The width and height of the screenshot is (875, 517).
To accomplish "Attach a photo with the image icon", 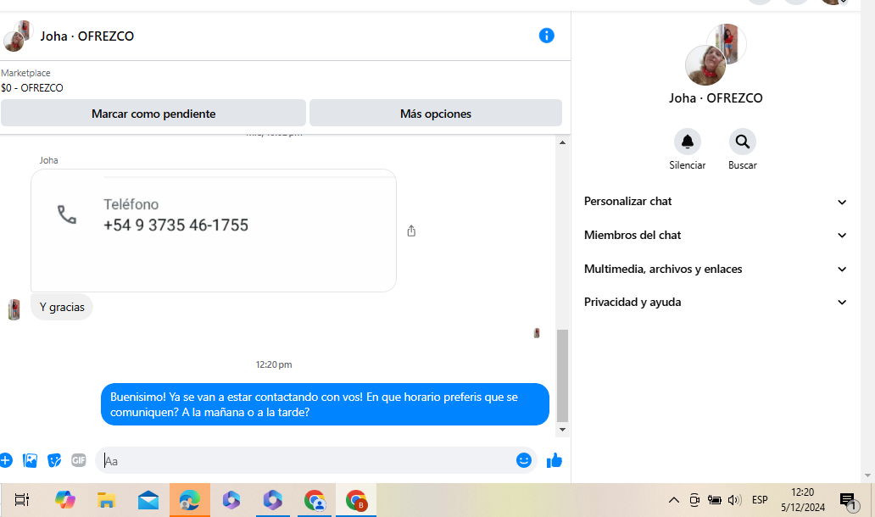I will 31,461.
